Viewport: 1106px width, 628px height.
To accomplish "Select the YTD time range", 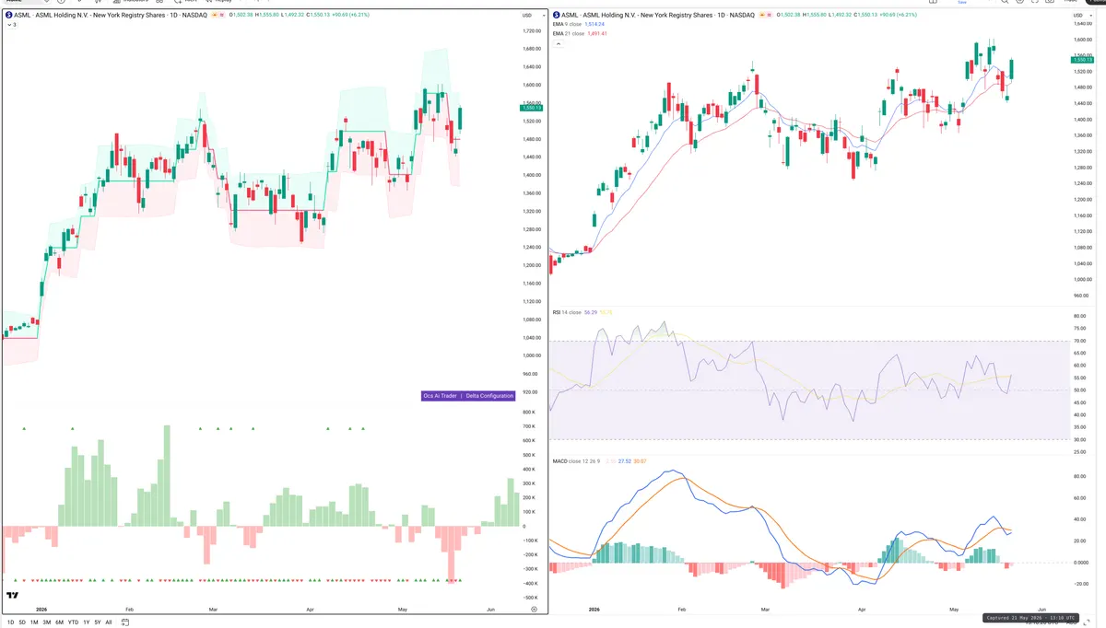I will pyautogui.click(x=73, y=622).
